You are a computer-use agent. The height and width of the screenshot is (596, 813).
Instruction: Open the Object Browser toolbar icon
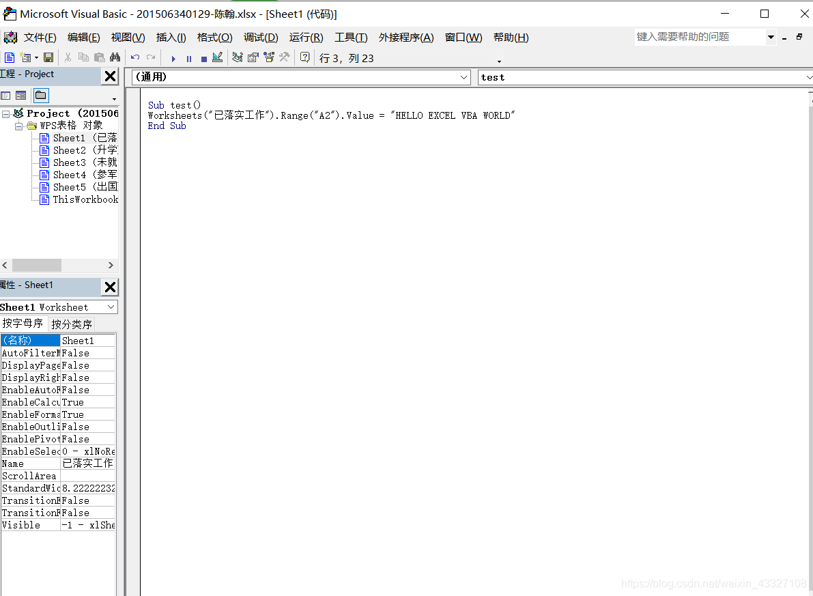[268, 57]
